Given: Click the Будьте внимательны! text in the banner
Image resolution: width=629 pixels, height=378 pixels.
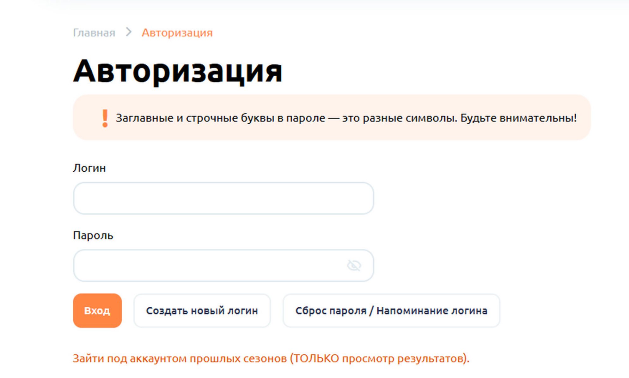Looking at the screenshot, I should pos(518,118).
